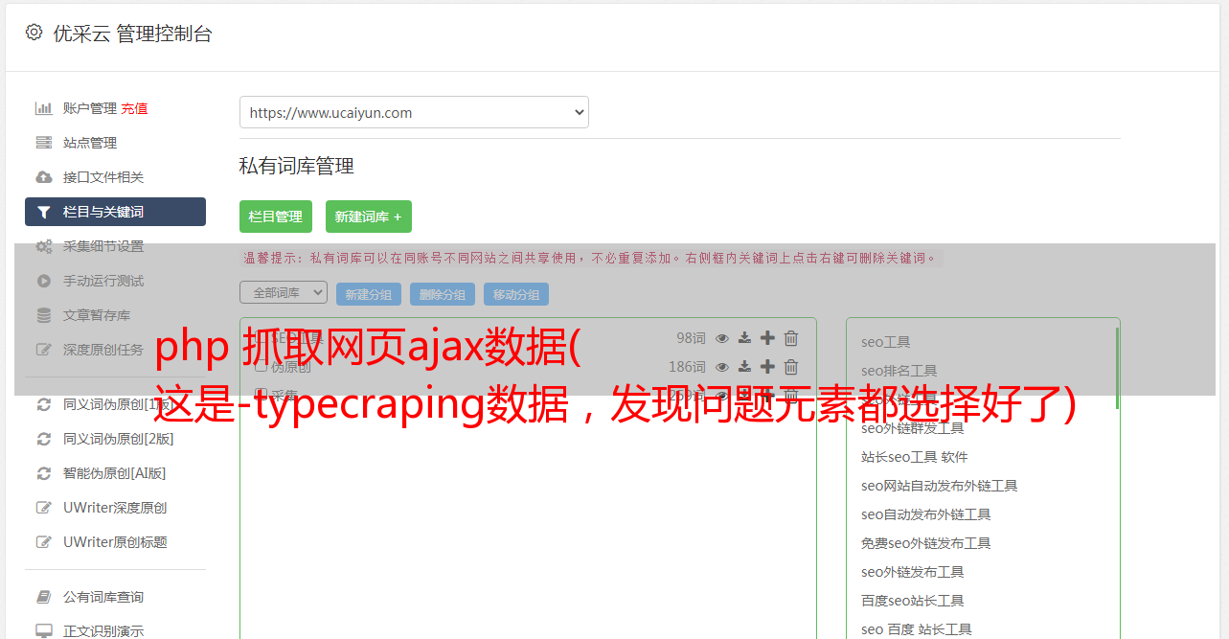The height and width of the screenshot is (639, 1229).
Task: Click keyword 'seo 百度 站长工具'
Action: pyautogui.click(x=917, y=629)
